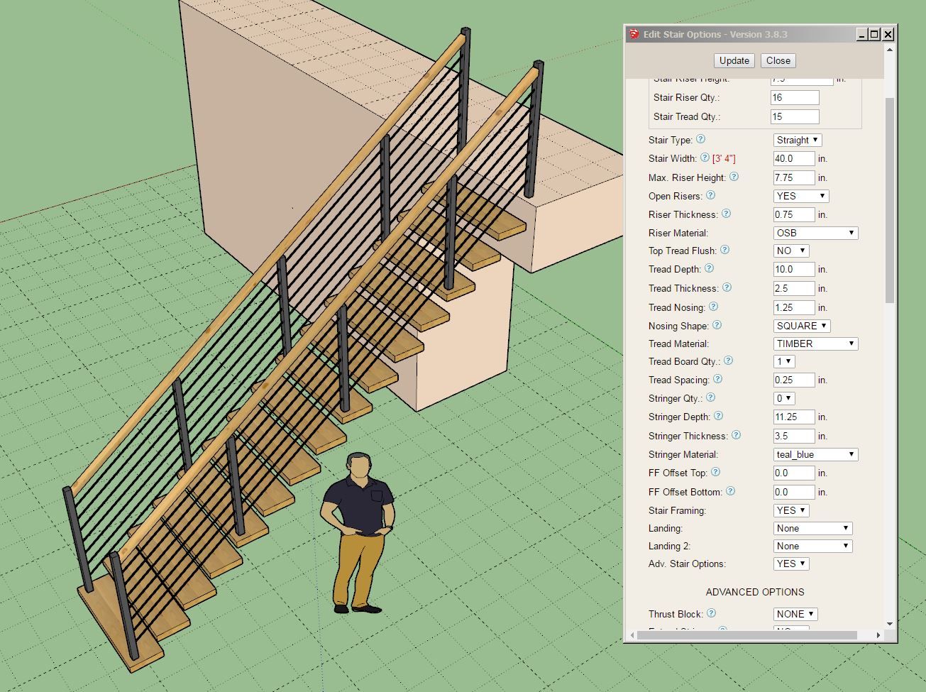Click the Tread Thickness input field
Screen dimensions: 926x692
(794, 288)
